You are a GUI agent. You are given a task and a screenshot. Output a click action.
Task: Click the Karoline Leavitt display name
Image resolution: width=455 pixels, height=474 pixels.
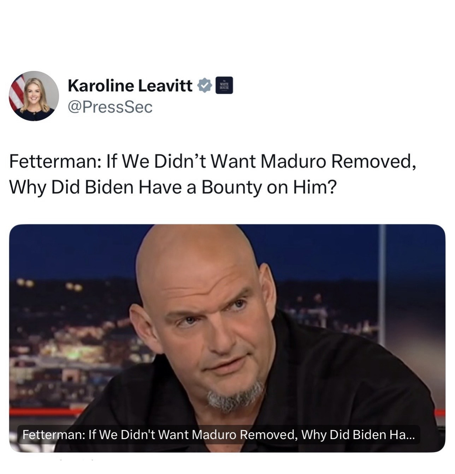tap(130, 85)
